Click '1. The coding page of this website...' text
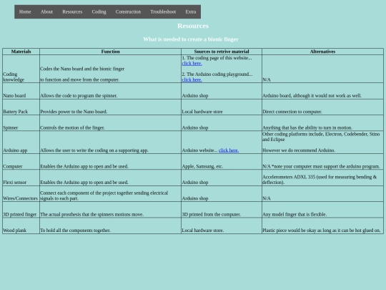Viewport: 386px width, 290px height. [x=217, y=58]
